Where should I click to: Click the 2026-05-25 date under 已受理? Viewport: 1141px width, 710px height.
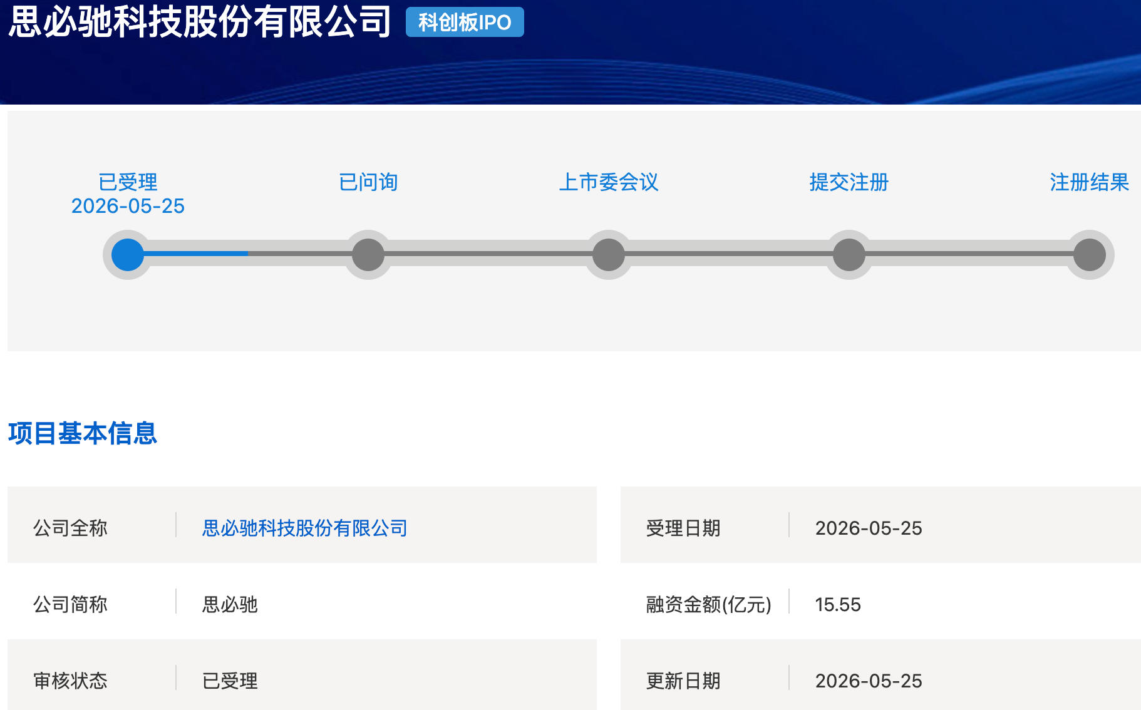(128, 206)
